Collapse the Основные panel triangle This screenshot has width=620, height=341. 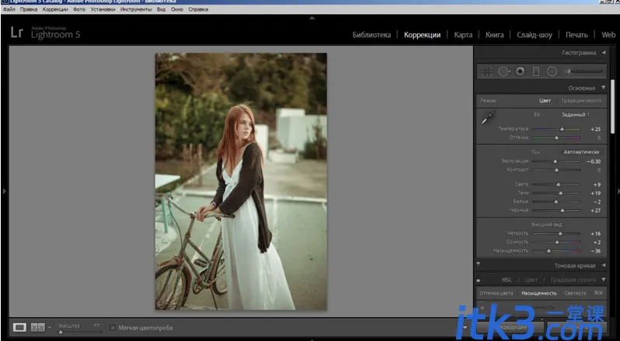point(604,88)
